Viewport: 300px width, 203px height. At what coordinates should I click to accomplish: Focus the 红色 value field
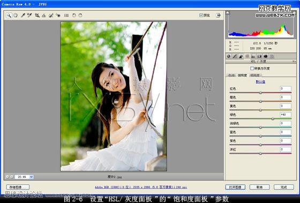pyautogui.click(x=286, y=88)
